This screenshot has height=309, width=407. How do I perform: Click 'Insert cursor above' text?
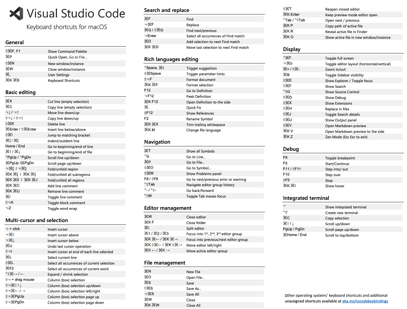[63, 235]
